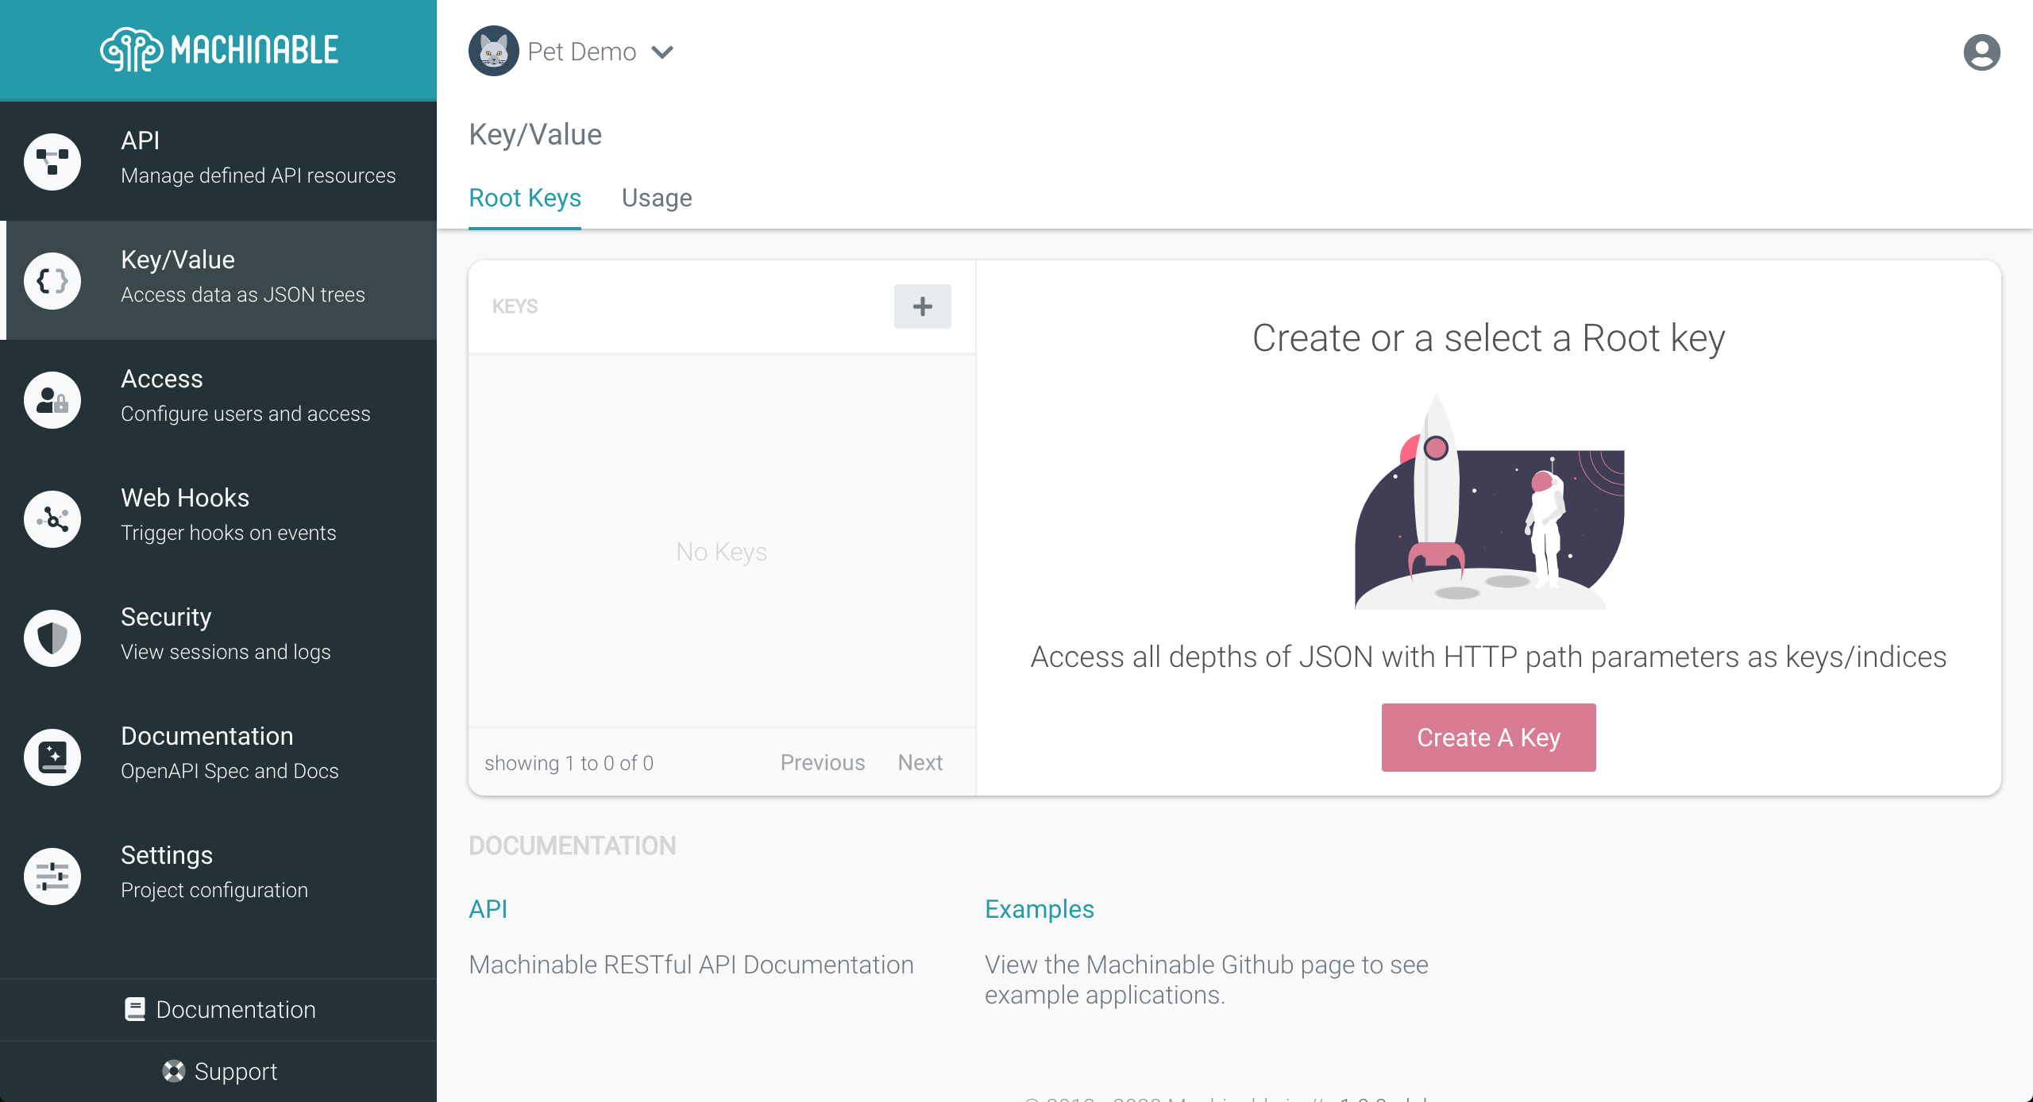The image size is (2033, 1102).
Task: Click 'Machinable RESTful API Documentation' text
Action: (691, 965)
